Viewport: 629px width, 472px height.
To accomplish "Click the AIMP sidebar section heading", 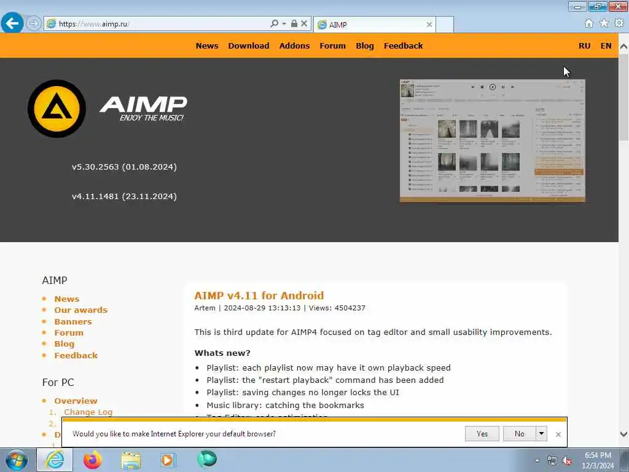I will (x=55, y=280).
